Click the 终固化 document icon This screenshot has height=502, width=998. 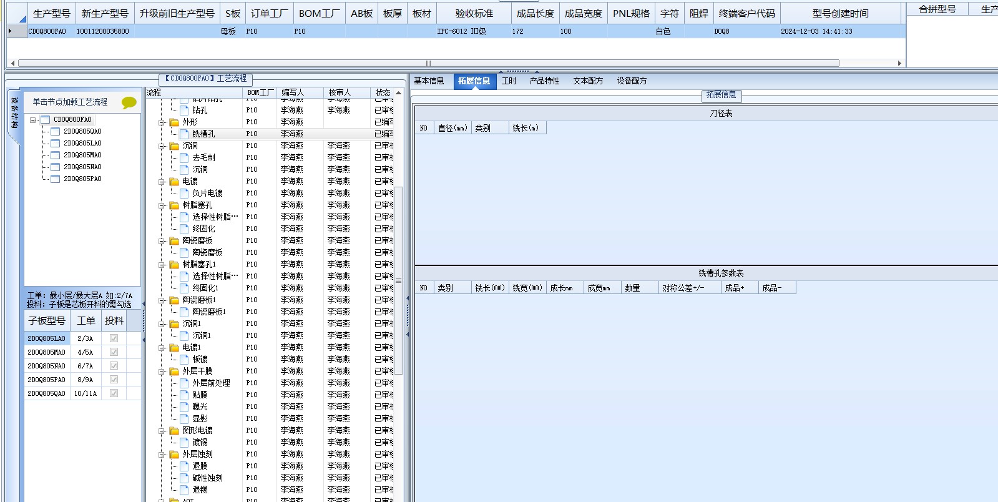coord(184,229)
